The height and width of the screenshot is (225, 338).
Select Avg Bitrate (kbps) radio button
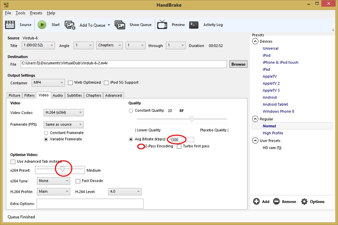[x=131, y=139]
